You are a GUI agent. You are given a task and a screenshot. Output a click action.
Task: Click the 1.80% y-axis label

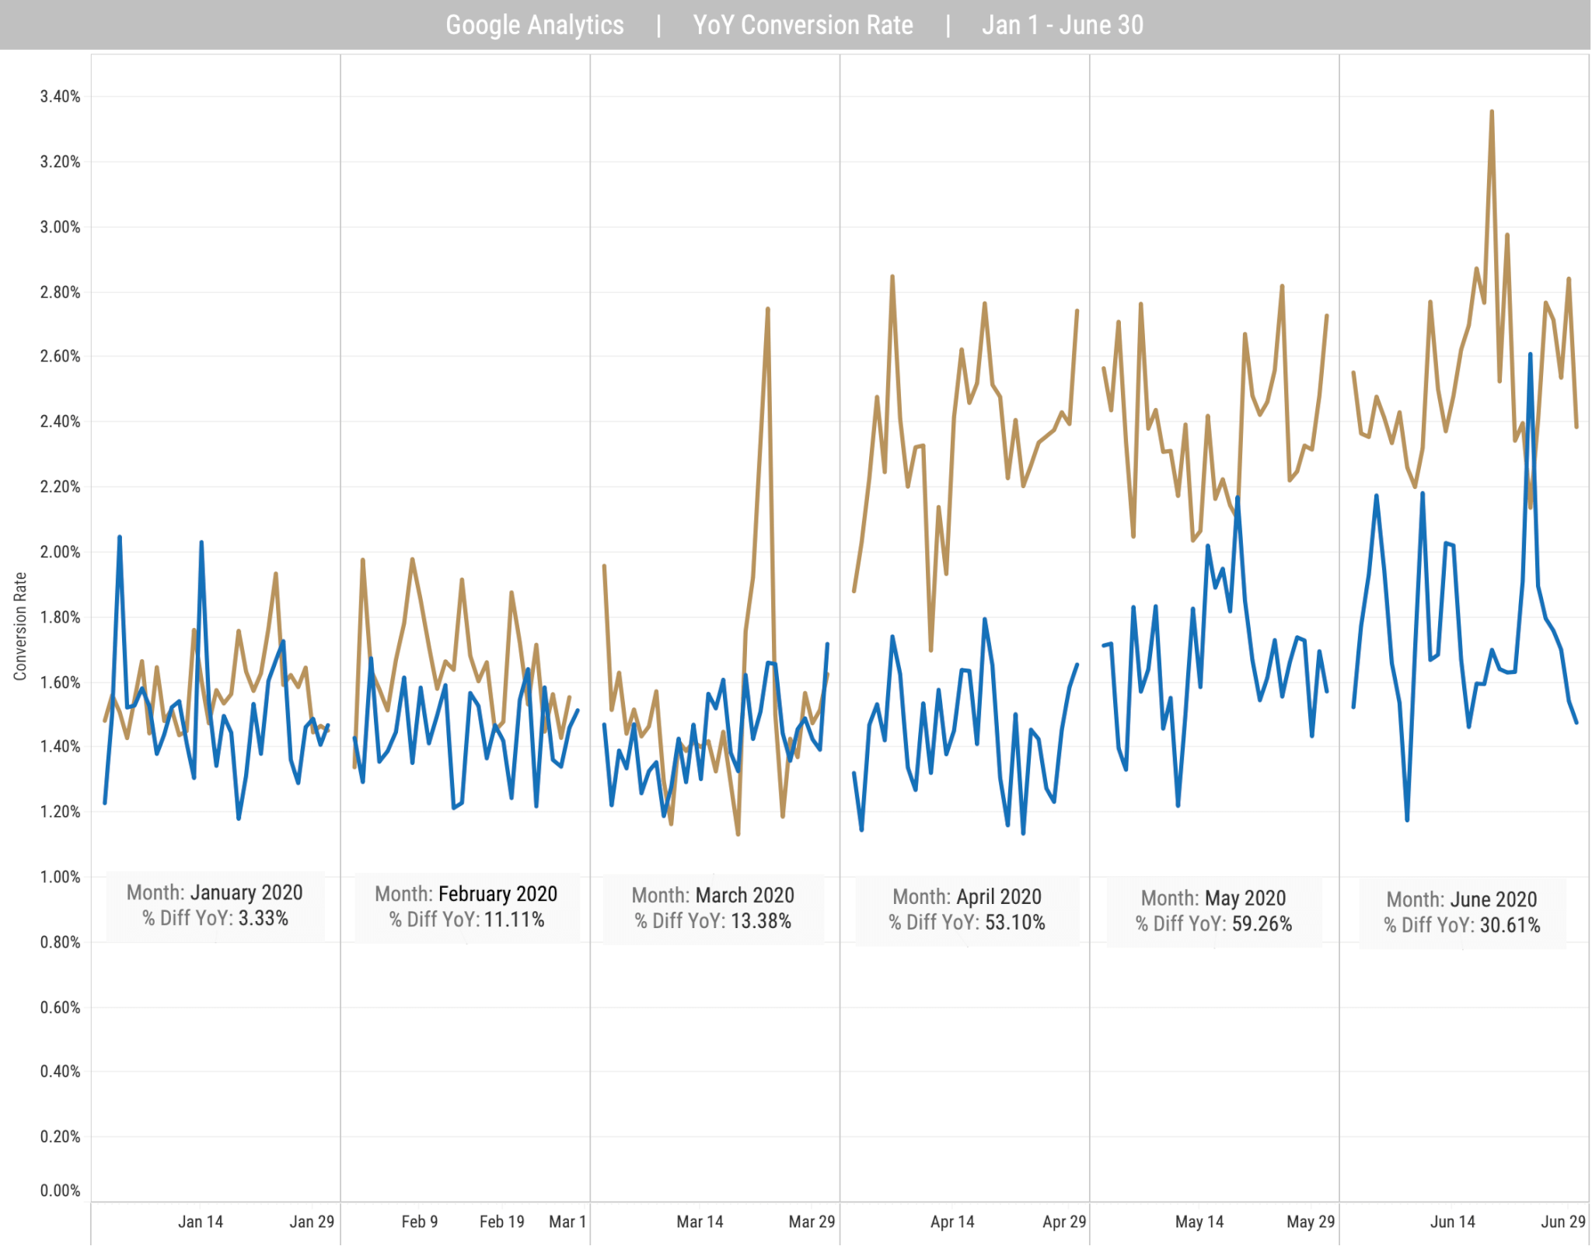pos(60,617)
